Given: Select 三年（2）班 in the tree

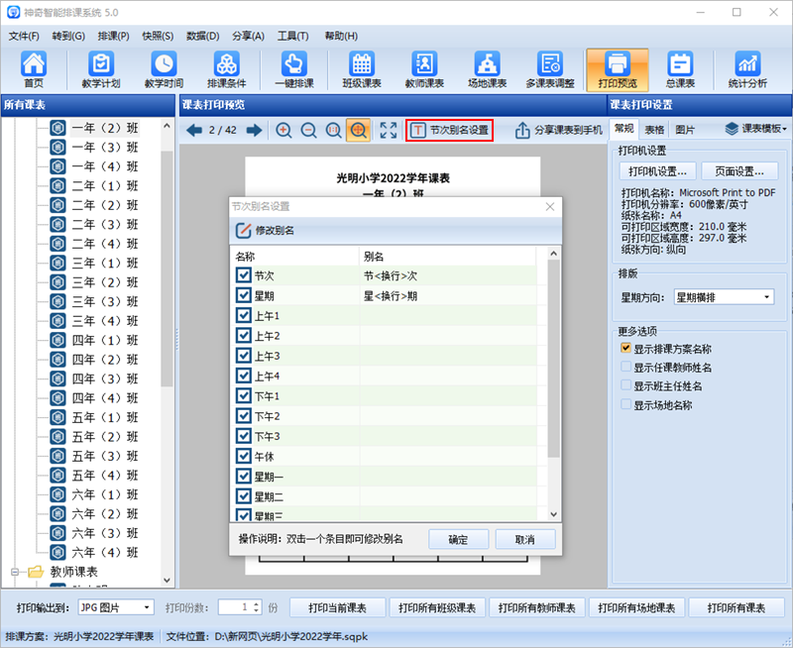Looking at the screenshot, I should click(x=105, y=282).
